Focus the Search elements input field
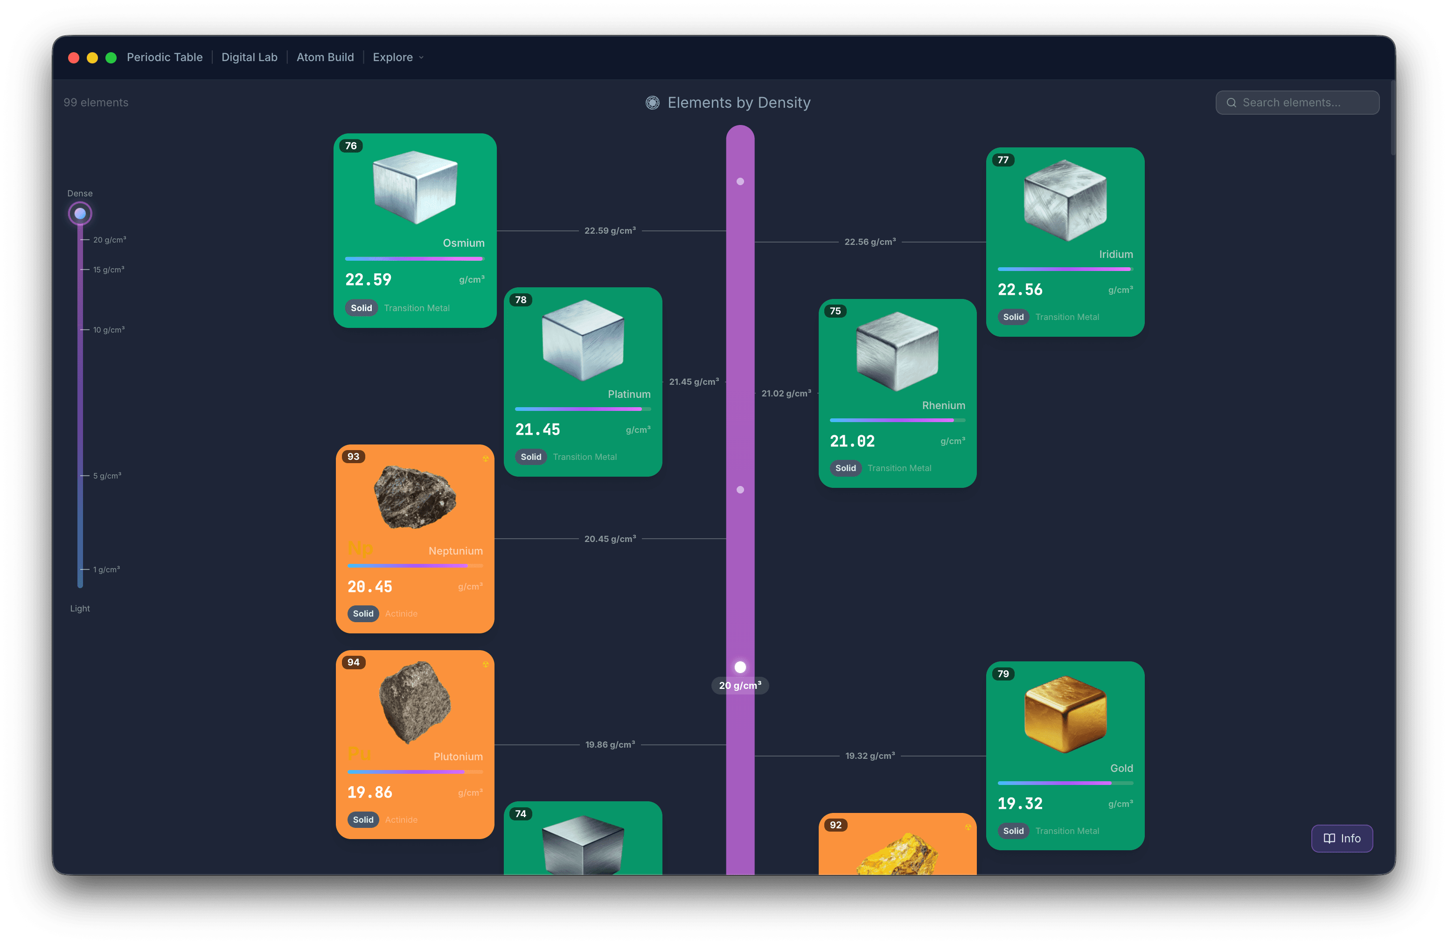This screenshot has height=944, width=1448. 1297,103
